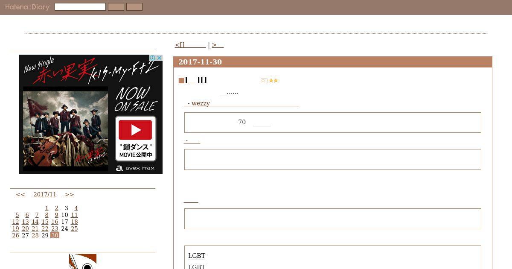512x269 pixels.
Task: Go to next month with >> link
Action: (x=70, y=195)
